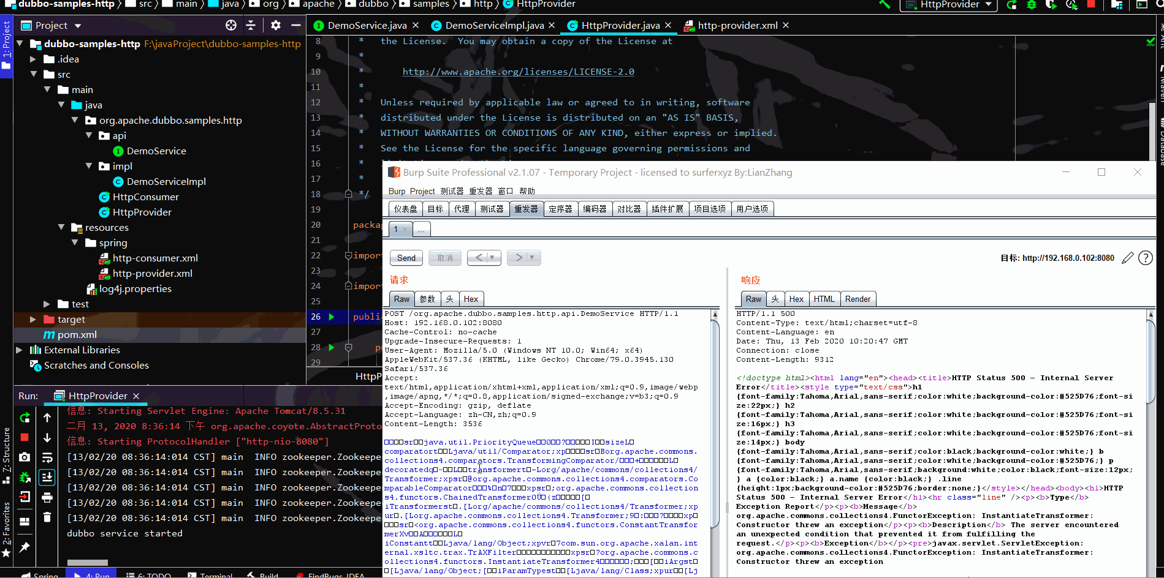Click the Project panel horizontal scrollbar

87,562
